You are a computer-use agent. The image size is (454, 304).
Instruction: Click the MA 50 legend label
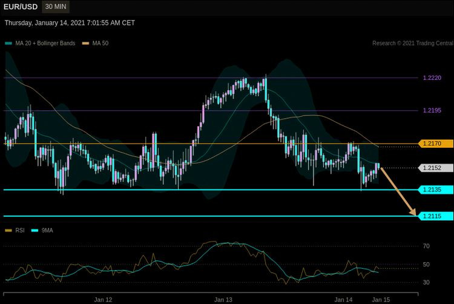click(x=100, y=43)
